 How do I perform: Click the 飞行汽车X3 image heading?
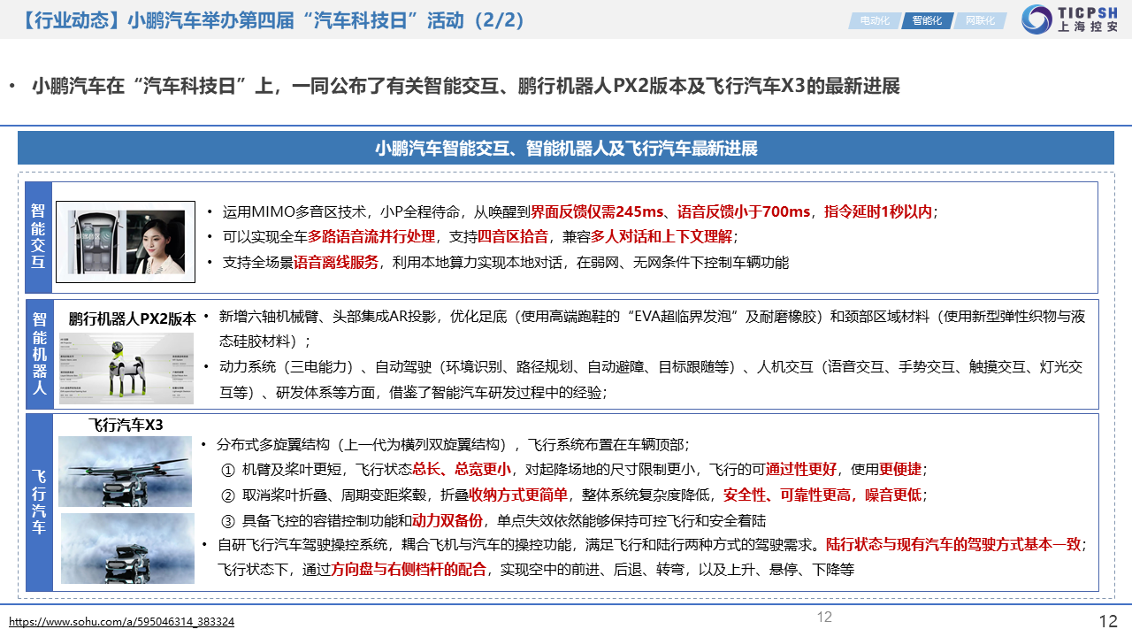(x=126, y=425)
